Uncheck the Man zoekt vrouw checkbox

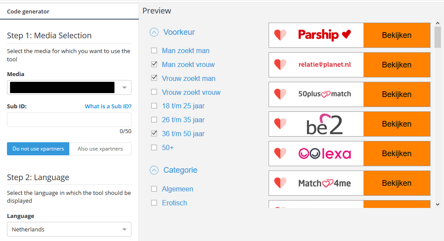point(154,64)
